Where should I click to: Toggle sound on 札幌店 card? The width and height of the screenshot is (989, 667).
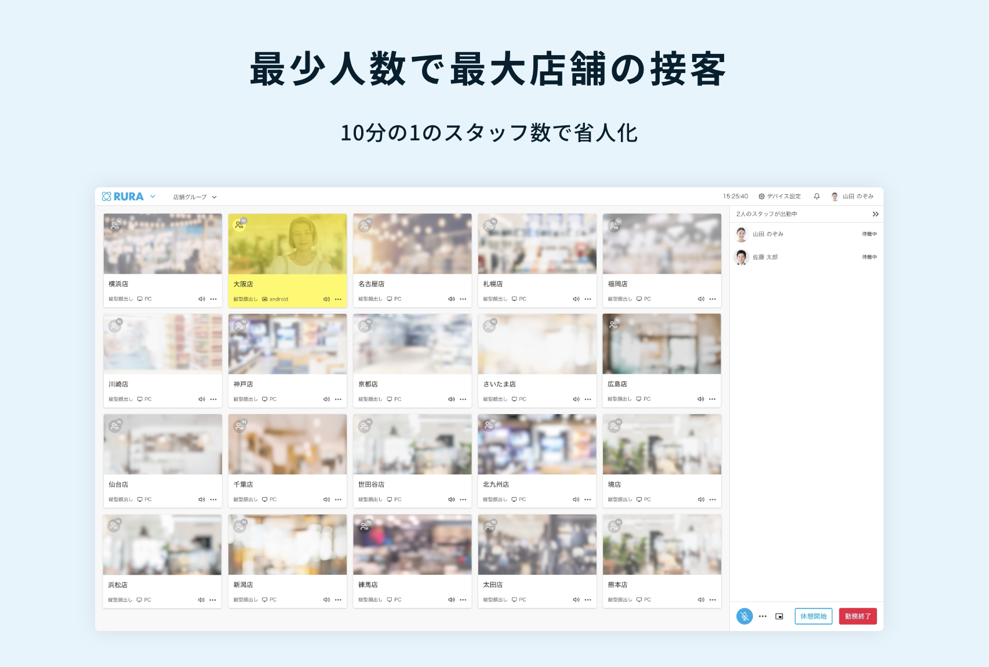click(x=576, y=299)
